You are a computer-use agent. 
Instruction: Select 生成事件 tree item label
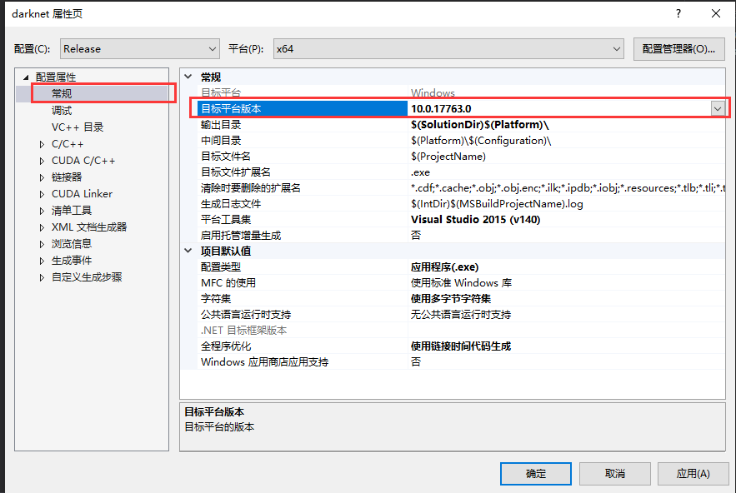coord(72,261)
